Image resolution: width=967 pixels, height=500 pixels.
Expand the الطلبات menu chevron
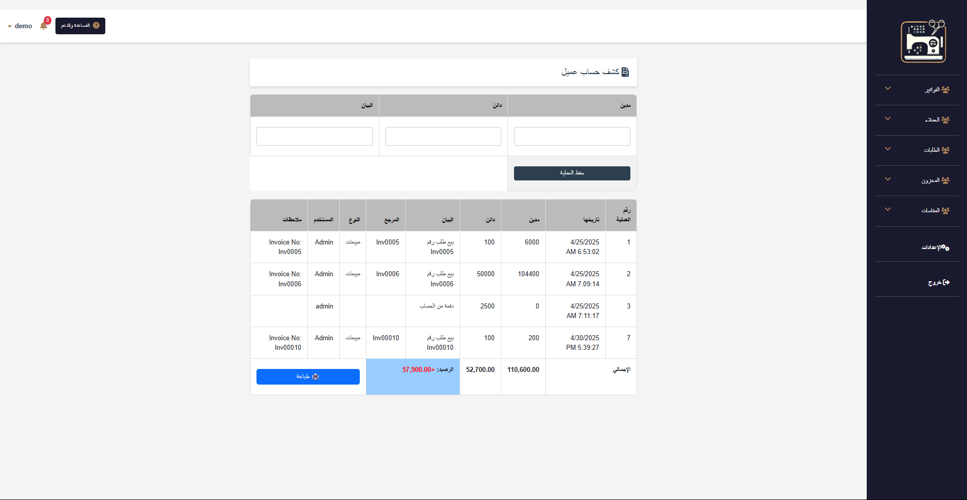point(888,149)
